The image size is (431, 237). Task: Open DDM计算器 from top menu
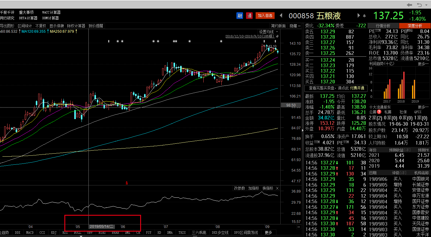(51, 18)
